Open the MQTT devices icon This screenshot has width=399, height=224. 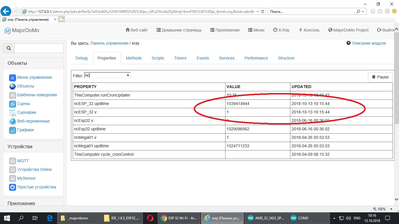coord(12,161)
